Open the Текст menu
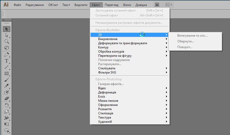This screenshot has width=230, height=135. (x=66, y=5)
